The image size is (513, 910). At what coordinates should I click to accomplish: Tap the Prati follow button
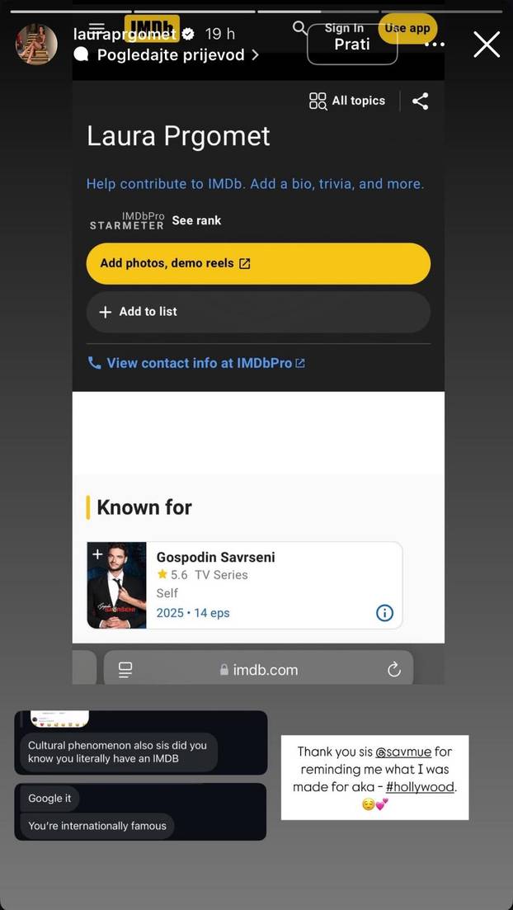[352, 44]
